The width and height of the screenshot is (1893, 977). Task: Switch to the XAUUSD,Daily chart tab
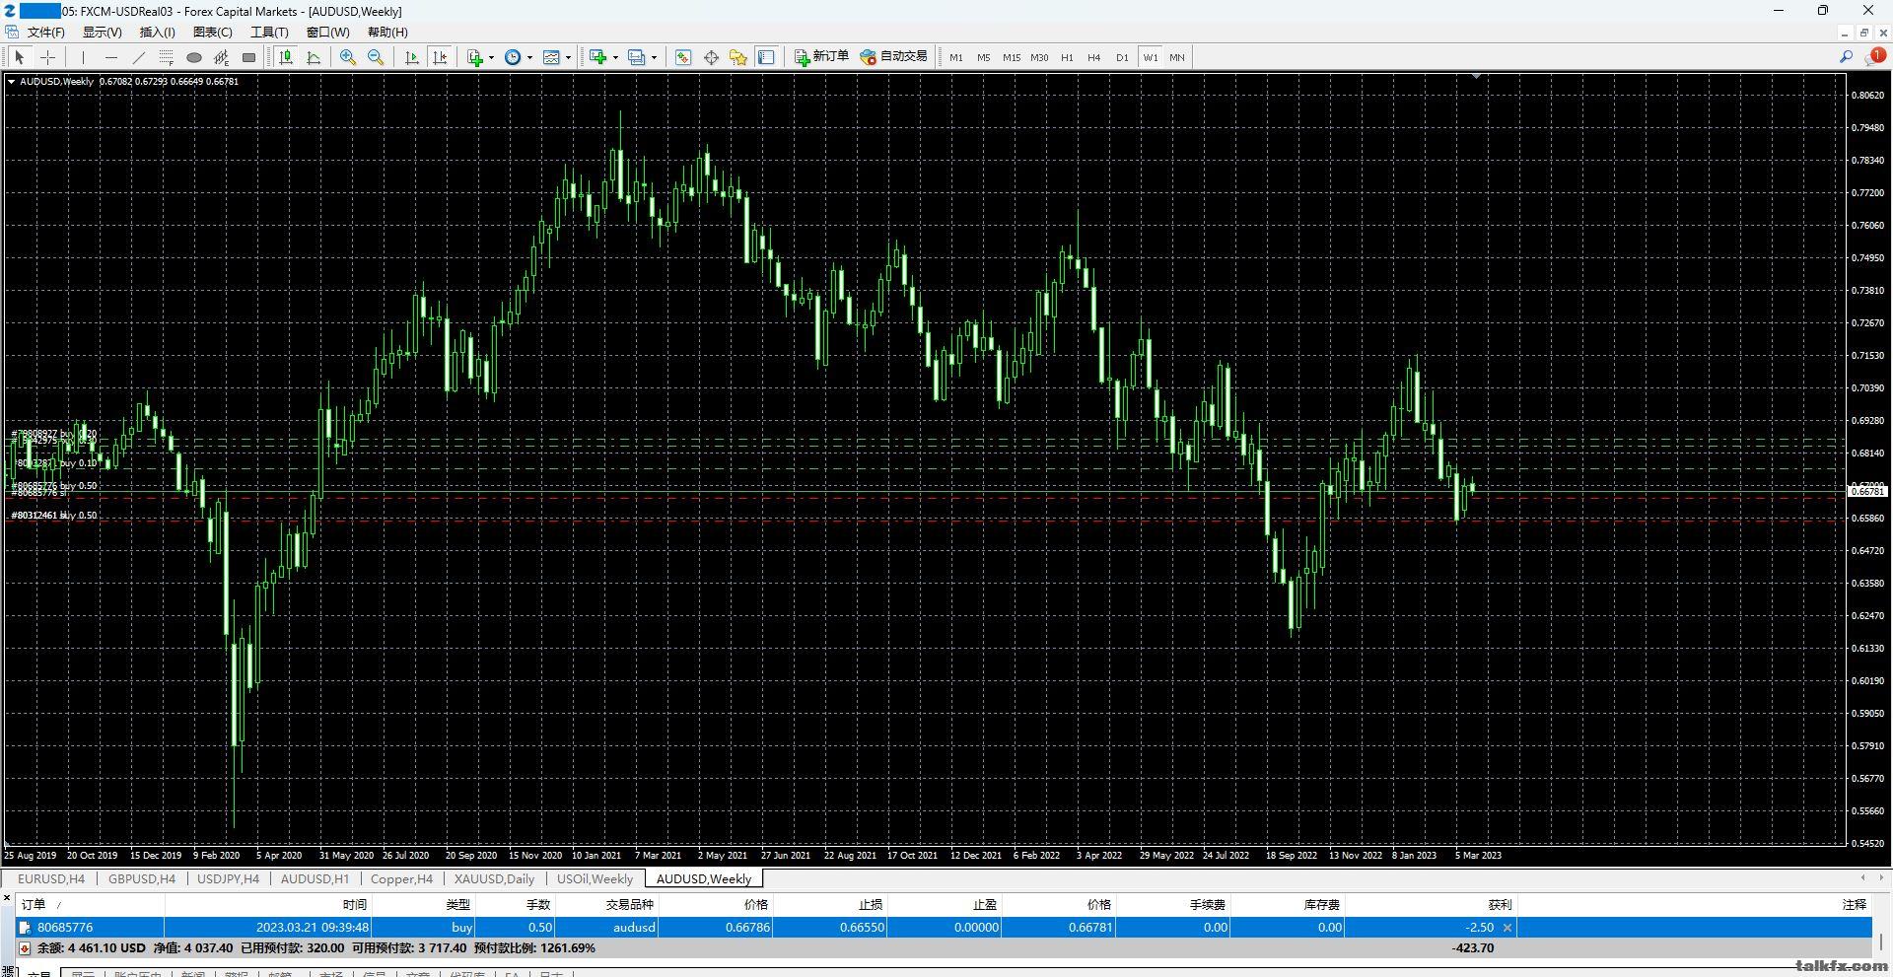[x=494, y=878]
